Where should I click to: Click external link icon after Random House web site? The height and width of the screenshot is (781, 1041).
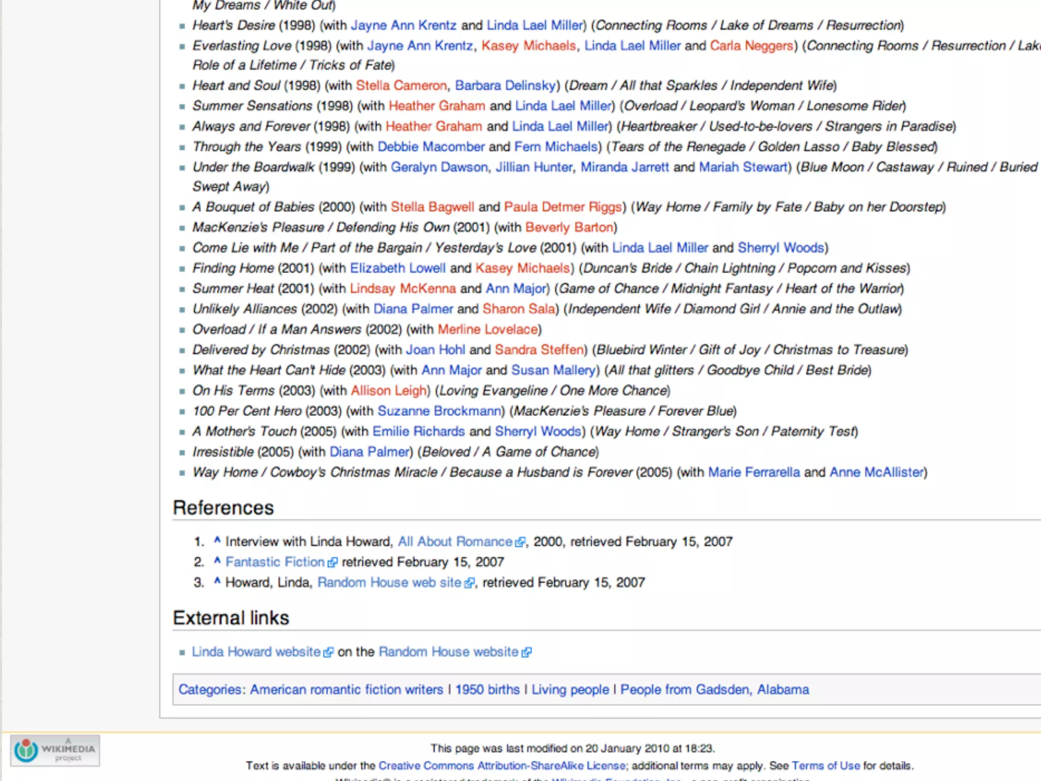(x=469, y=583)
